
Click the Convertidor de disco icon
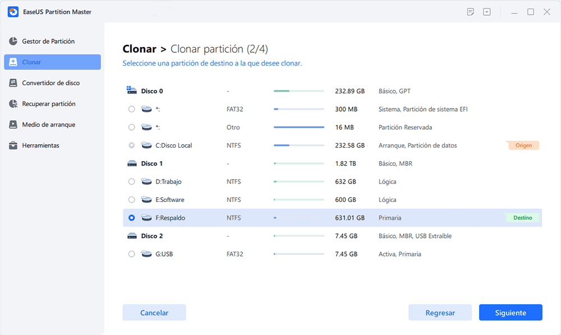pos(13,82)
